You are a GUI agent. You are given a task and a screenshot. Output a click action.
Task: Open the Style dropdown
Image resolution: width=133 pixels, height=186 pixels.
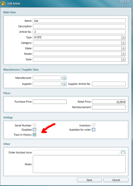[x=123, y=59]
